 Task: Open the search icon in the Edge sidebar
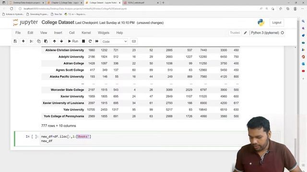303,21
